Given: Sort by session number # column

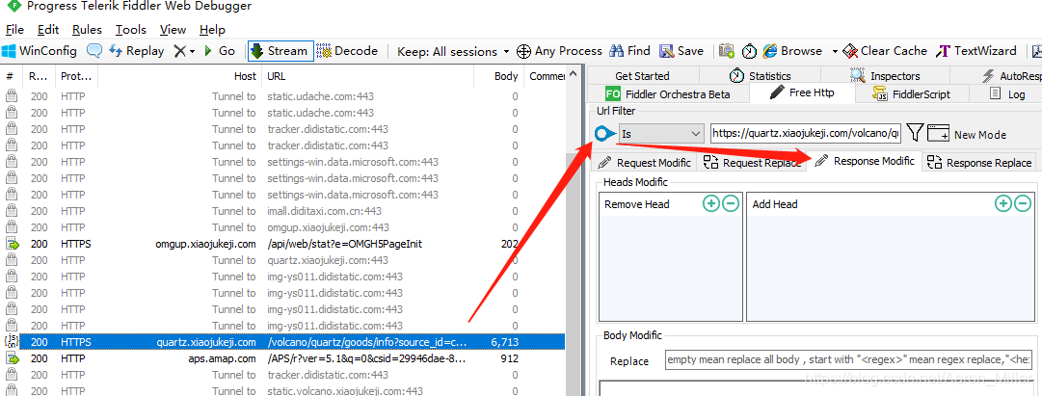Looking at the screenshot, I should pyautogui.click(x=11, y=76).
